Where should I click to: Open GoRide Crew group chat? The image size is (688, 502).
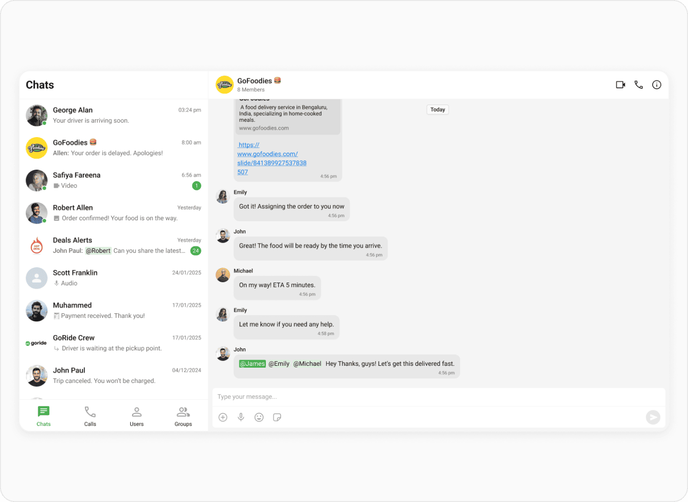click(113, 343)
